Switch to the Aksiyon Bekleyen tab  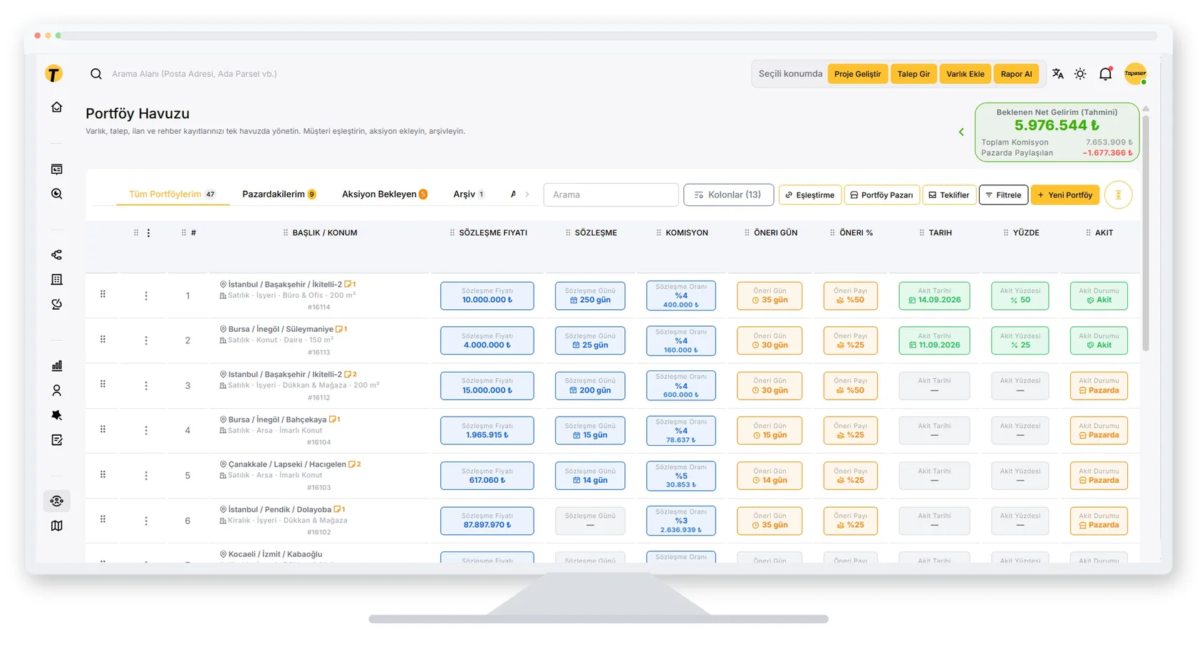[x=385, y=194]
